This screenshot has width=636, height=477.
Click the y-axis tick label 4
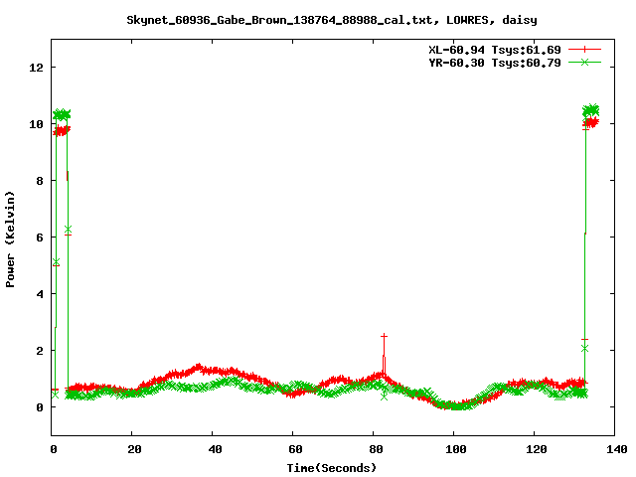click(x=40, y=294)
